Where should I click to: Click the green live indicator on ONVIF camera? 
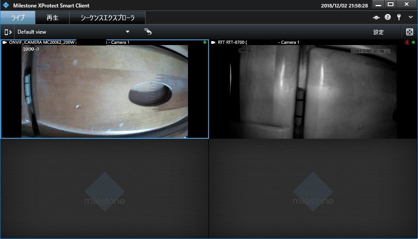(x=205, y=42)
